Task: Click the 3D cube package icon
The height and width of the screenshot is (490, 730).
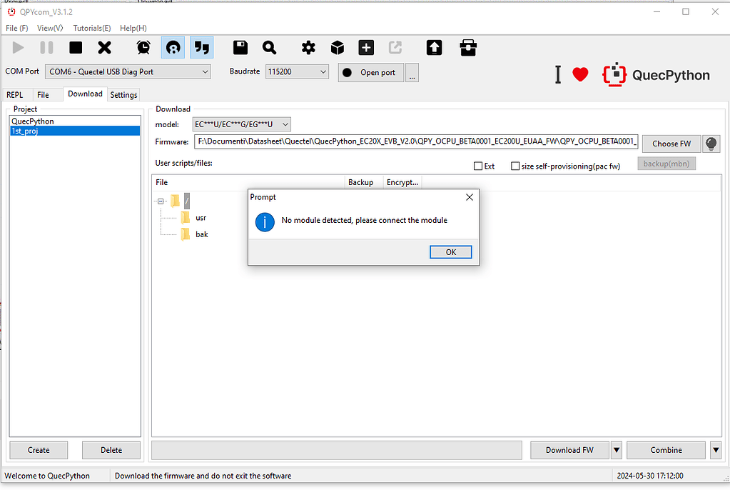Action: coord(337,47)
